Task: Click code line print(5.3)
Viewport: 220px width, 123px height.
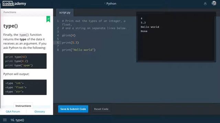Action: [70, 43]
